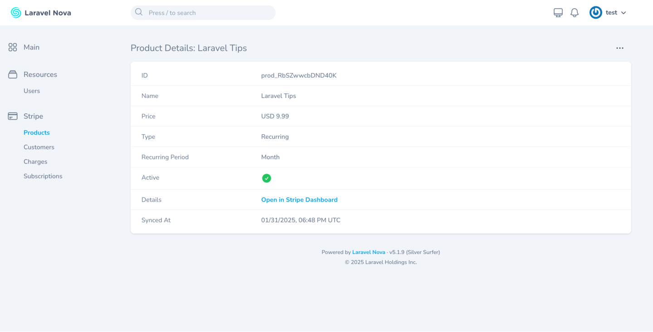653x332 pixels.
Task: Click Open in Stripe Dashboard link
Action: coord(299,200)
